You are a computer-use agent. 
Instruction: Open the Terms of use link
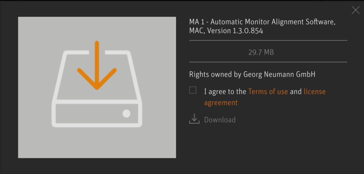point(268,91)
